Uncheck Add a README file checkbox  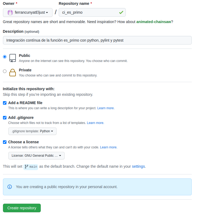pos(5,103)
